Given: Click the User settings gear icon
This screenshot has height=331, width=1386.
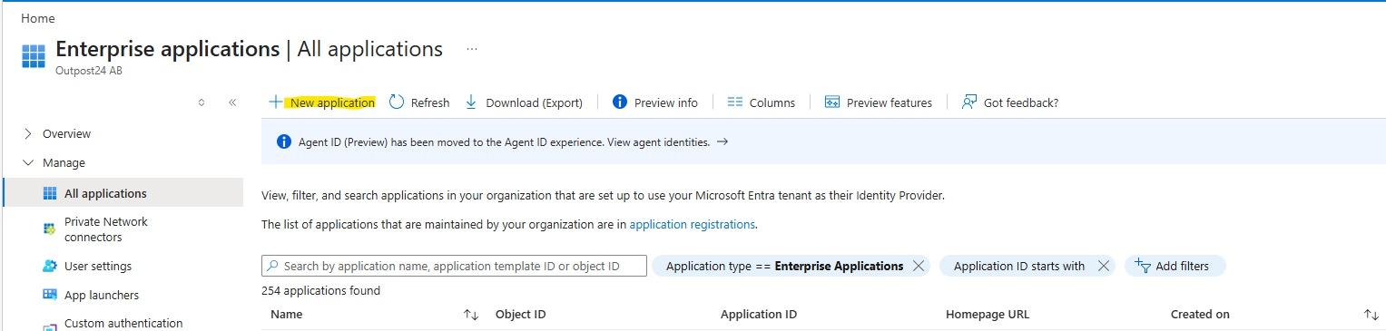Looking at the screenshot, I should coord(50,267).
